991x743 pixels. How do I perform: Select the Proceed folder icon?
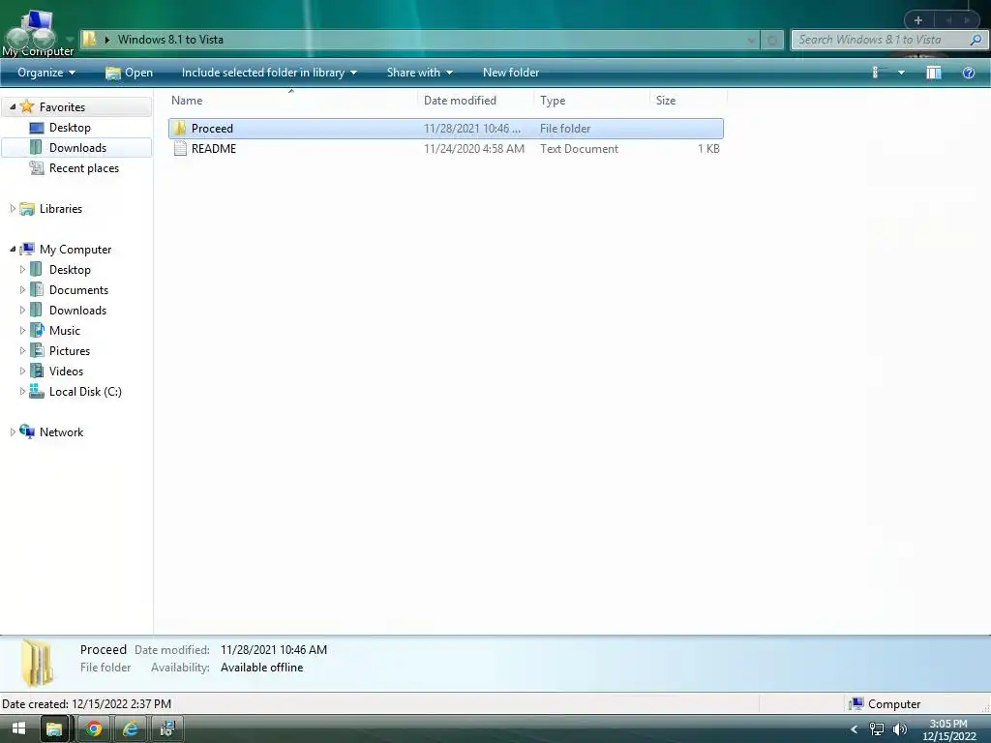point(180,129)
